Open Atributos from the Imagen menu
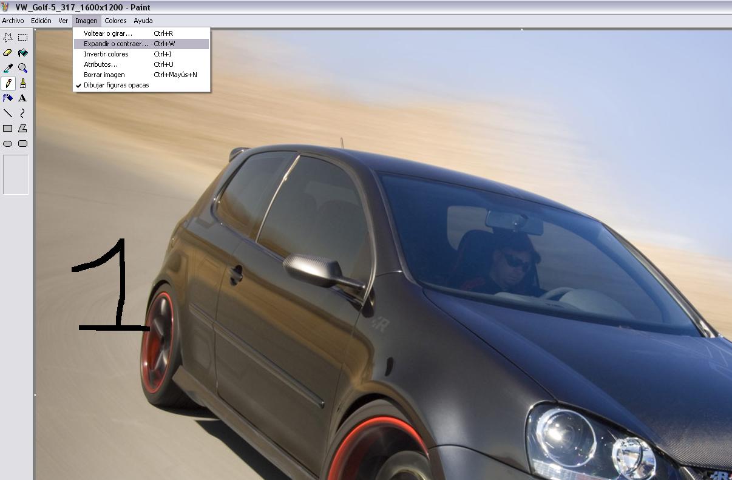Viewport: 732px width, 480px height. [x=141, y=64]
